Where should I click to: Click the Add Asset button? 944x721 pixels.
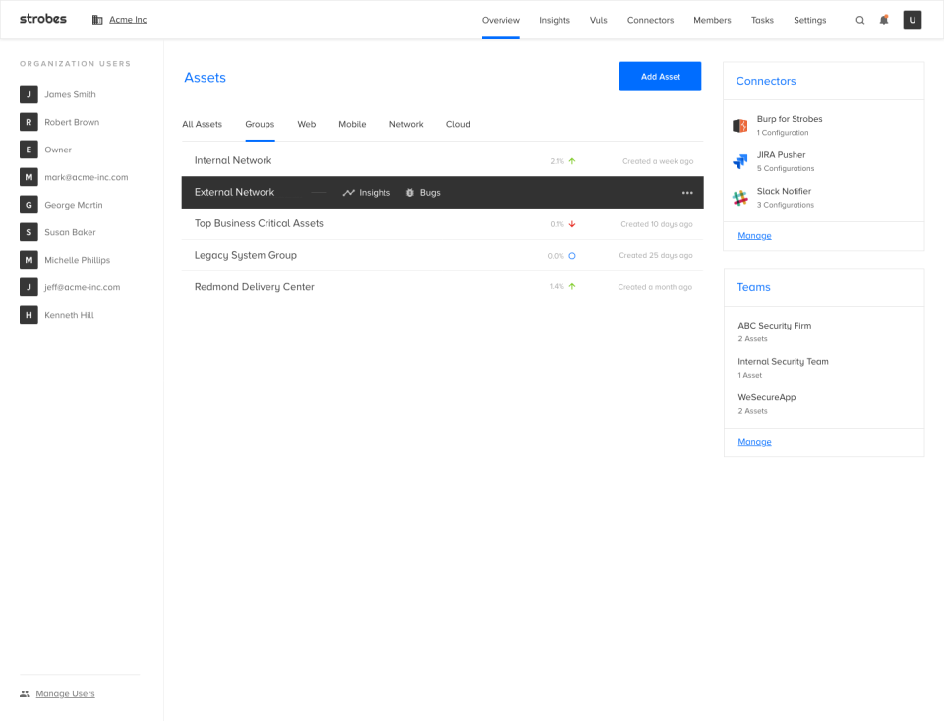[x=660, y=76]
